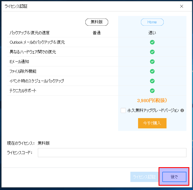This screenshot has width=193, height=190.
Task: Click the 速い speed value
Action: click(152, 33)
